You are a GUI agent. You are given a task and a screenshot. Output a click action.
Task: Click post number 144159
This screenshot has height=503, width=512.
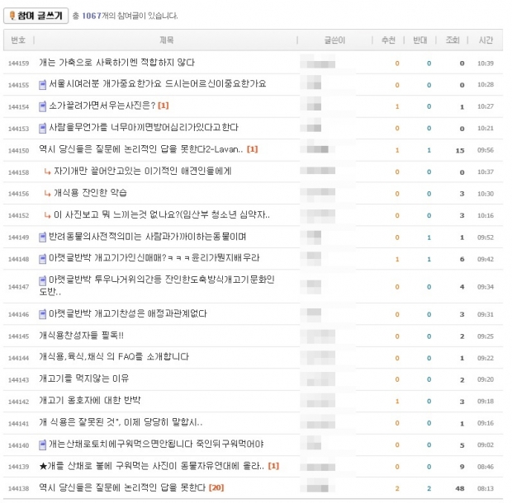tap(19, 63)
